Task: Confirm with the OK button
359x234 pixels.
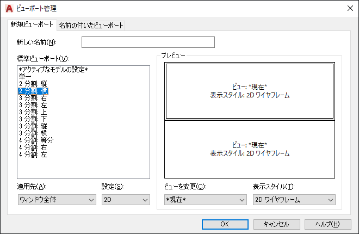Action: [x=225, y=224]
